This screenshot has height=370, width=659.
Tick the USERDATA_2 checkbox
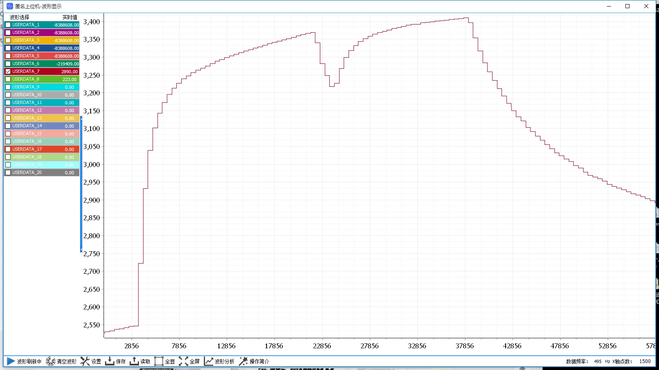tap(8, 33)
